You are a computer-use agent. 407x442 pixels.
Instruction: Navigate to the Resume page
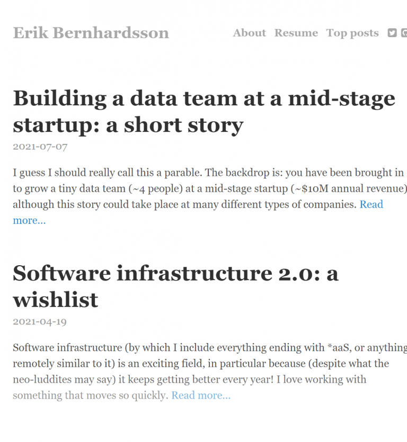pyautogui.click(x=296, y=33)
